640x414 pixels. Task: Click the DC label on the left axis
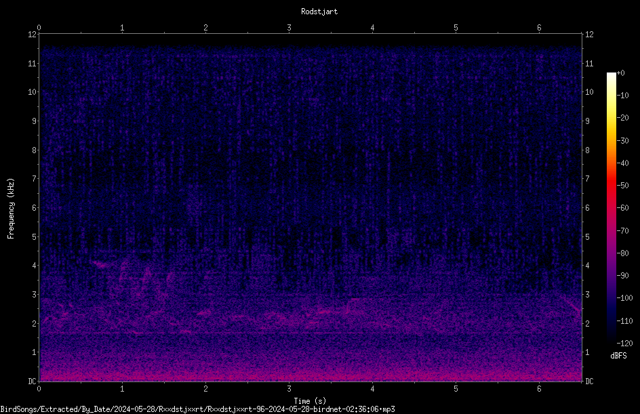pyautogui.click(x=32, y=381)
